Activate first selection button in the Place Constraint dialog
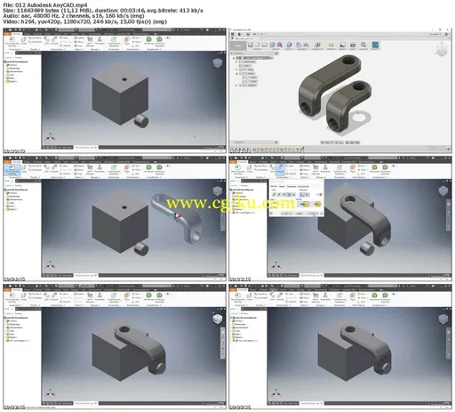455x412 pixels. 302,194
